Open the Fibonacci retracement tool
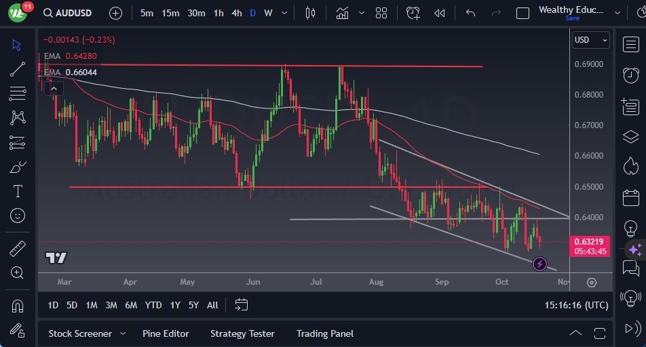The height and width of the screenshot is (347, 646). (18, 93)
